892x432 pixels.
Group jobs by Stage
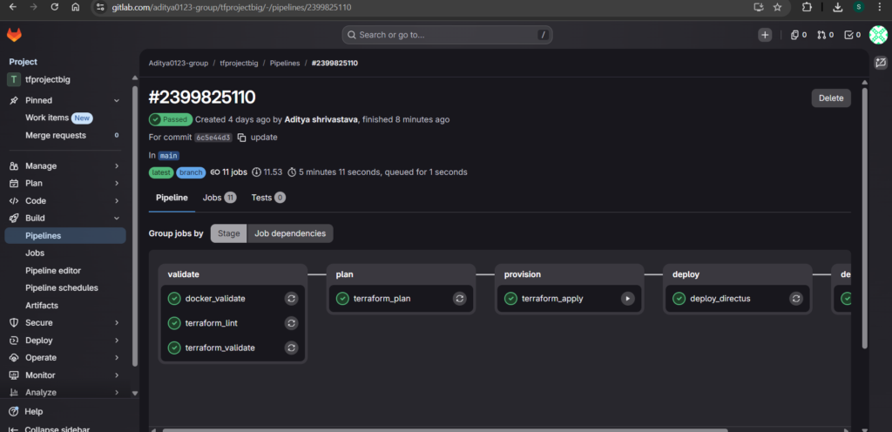[x=229, y=233]
